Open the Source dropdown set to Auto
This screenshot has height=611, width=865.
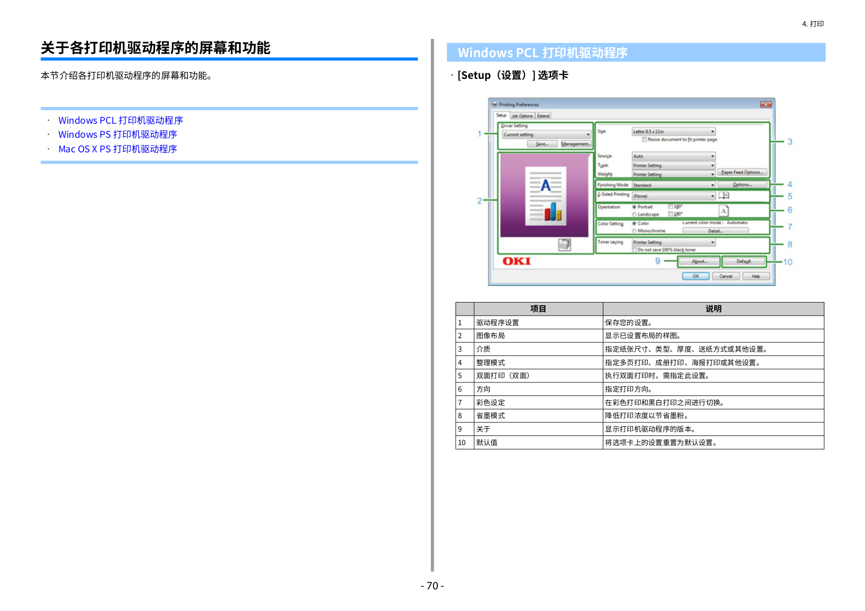coord(674,156)
